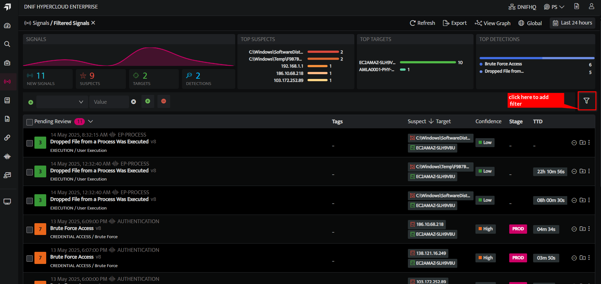Check the box for 8:32:15 AM signal
Screen dimensions: 601x284
30,143
